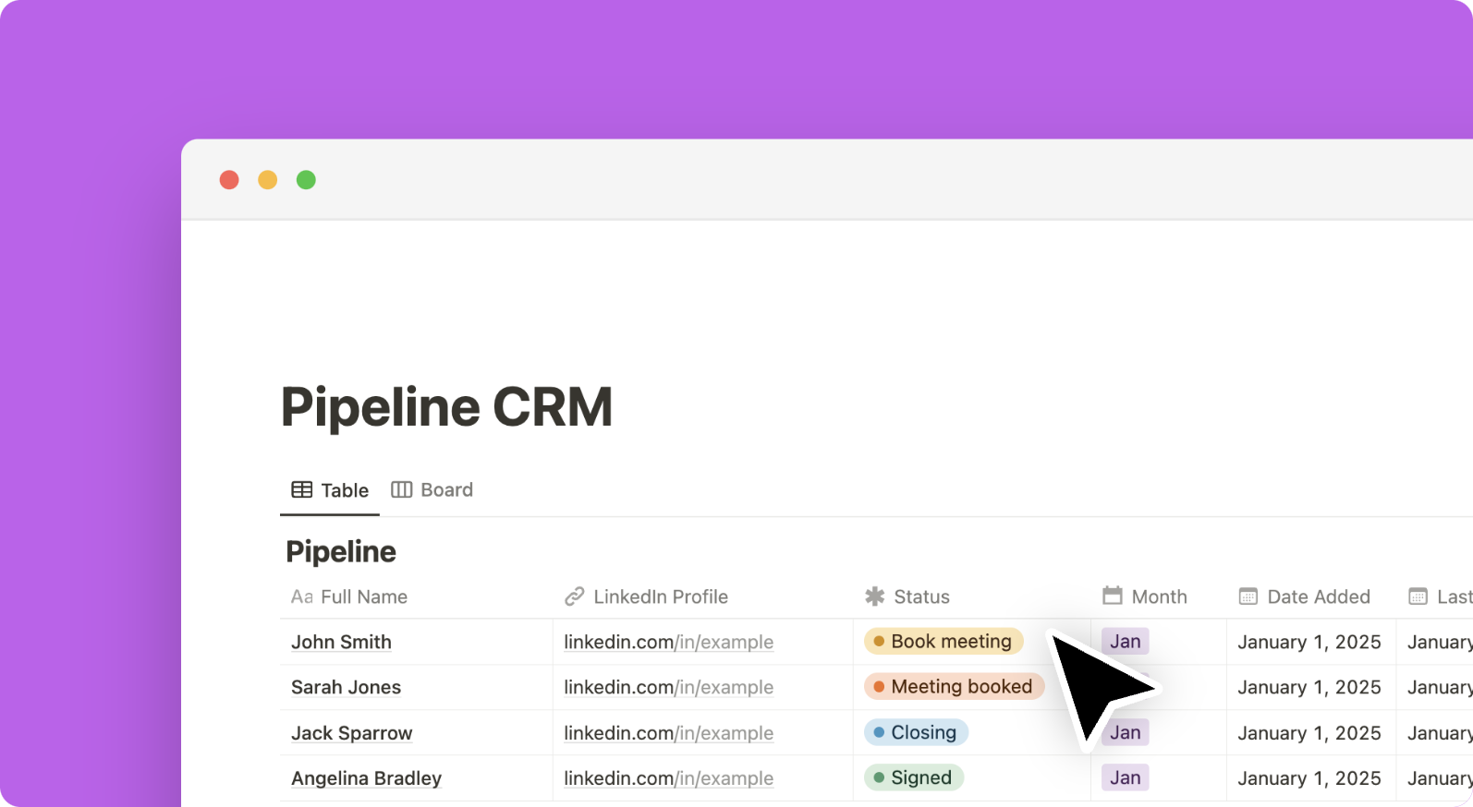The image size is (1473, 807).
Task: Open the Jan month tag in John Smith's row
Action: coord(1125,642)
